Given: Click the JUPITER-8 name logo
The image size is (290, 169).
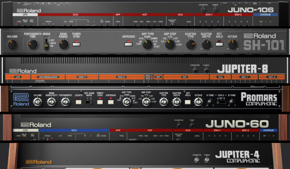Looking at the screenshot, I should 242,69.
